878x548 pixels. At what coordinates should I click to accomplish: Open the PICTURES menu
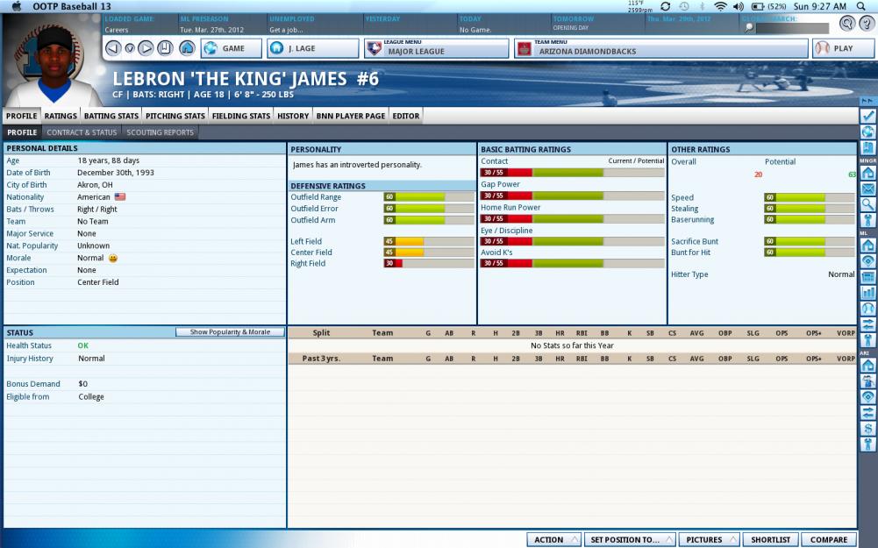coord(709,539)
